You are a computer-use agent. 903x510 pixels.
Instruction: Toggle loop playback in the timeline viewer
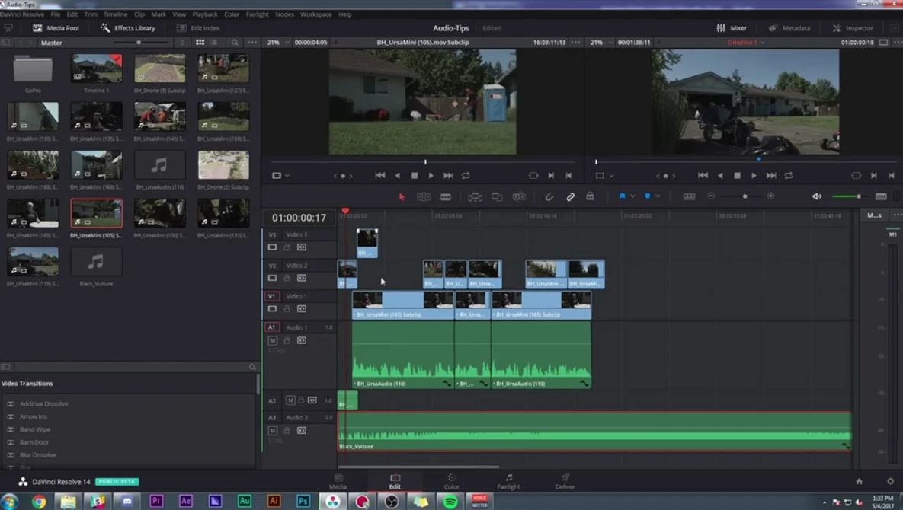click(x=789, y=175)
